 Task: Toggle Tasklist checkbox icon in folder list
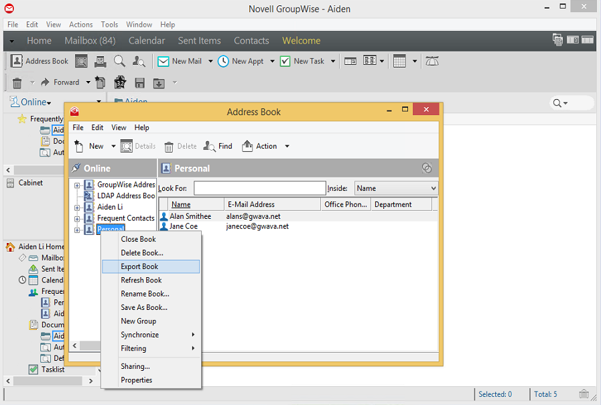pos(33,369)
